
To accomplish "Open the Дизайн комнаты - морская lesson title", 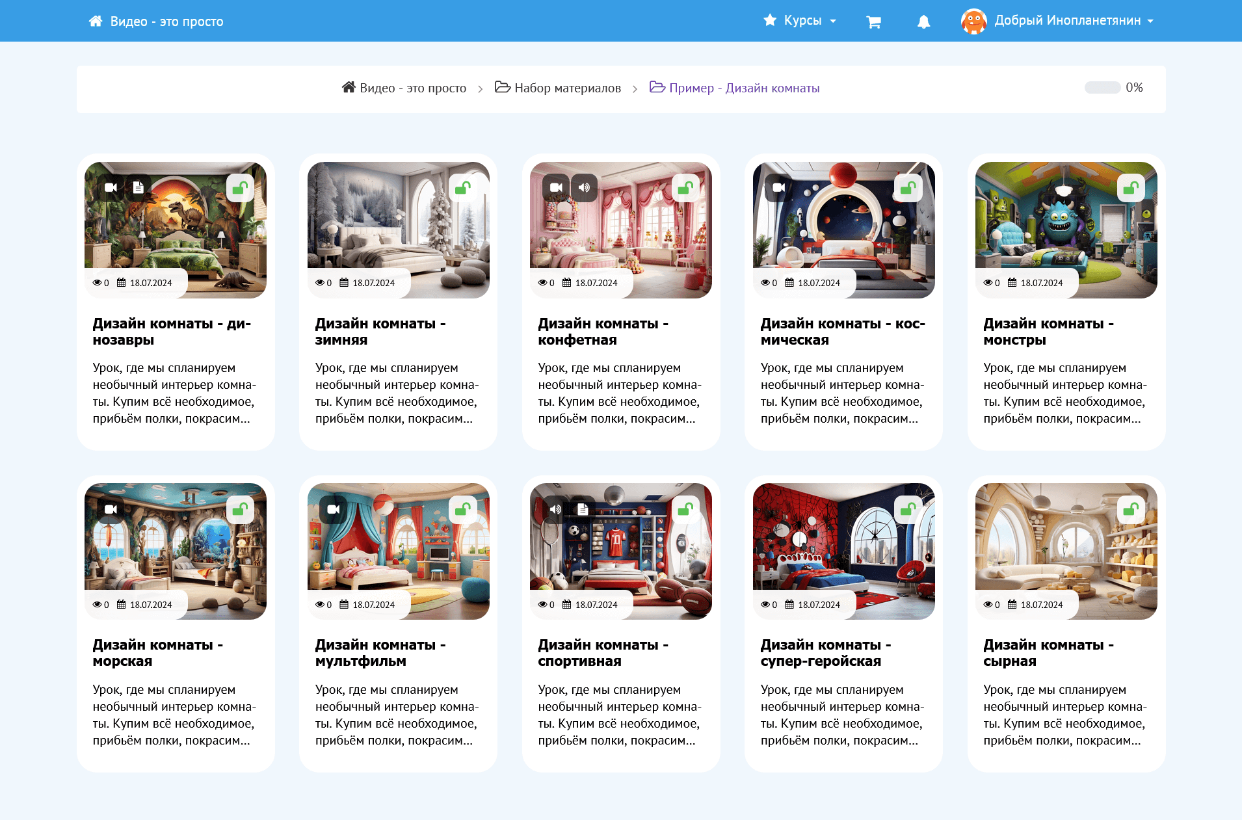I will point(157,653).
